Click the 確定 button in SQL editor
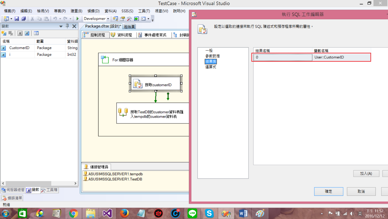388x219 pixels. pyautogui.click(x=328, y=191)
